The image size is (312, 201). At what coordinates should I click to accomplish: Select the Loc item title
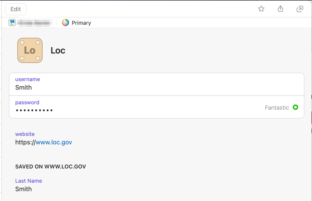coord(58,50)
